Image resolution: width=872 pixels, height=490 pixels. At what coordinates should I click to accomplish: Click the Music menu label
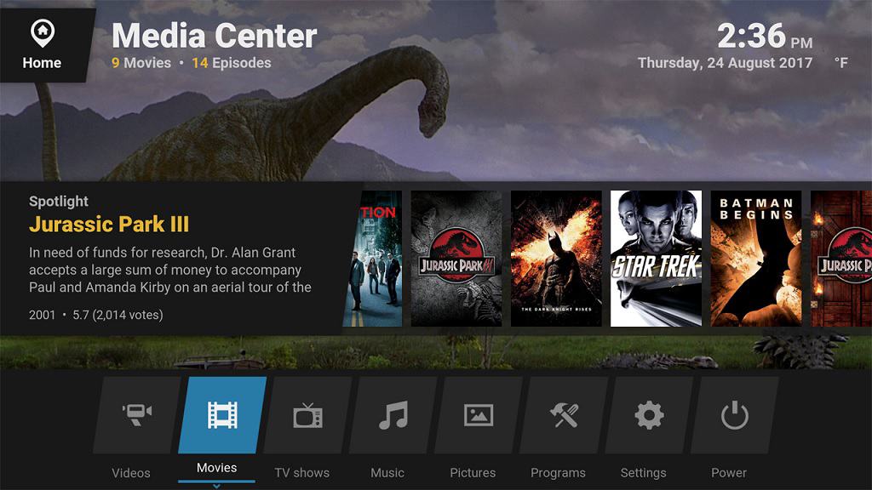[x=387, y=473]
